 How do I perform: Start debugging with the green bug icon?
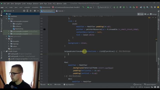point(124,7)
